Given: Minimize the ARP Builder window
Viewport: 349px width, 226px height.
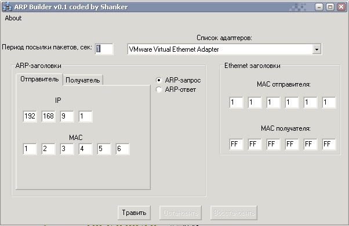Looking at the screenshot, I should click(319, 7).
